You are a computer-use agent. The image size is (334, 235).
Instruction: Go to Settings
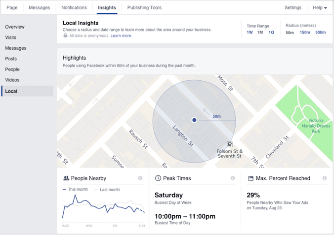293,7
